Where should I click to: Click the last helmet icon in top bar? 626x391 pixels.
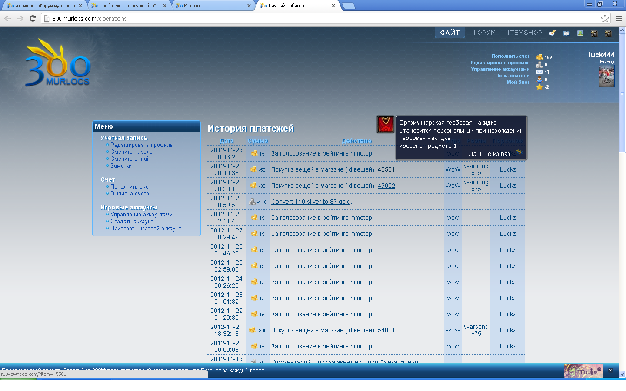click(x=608, y=33)
